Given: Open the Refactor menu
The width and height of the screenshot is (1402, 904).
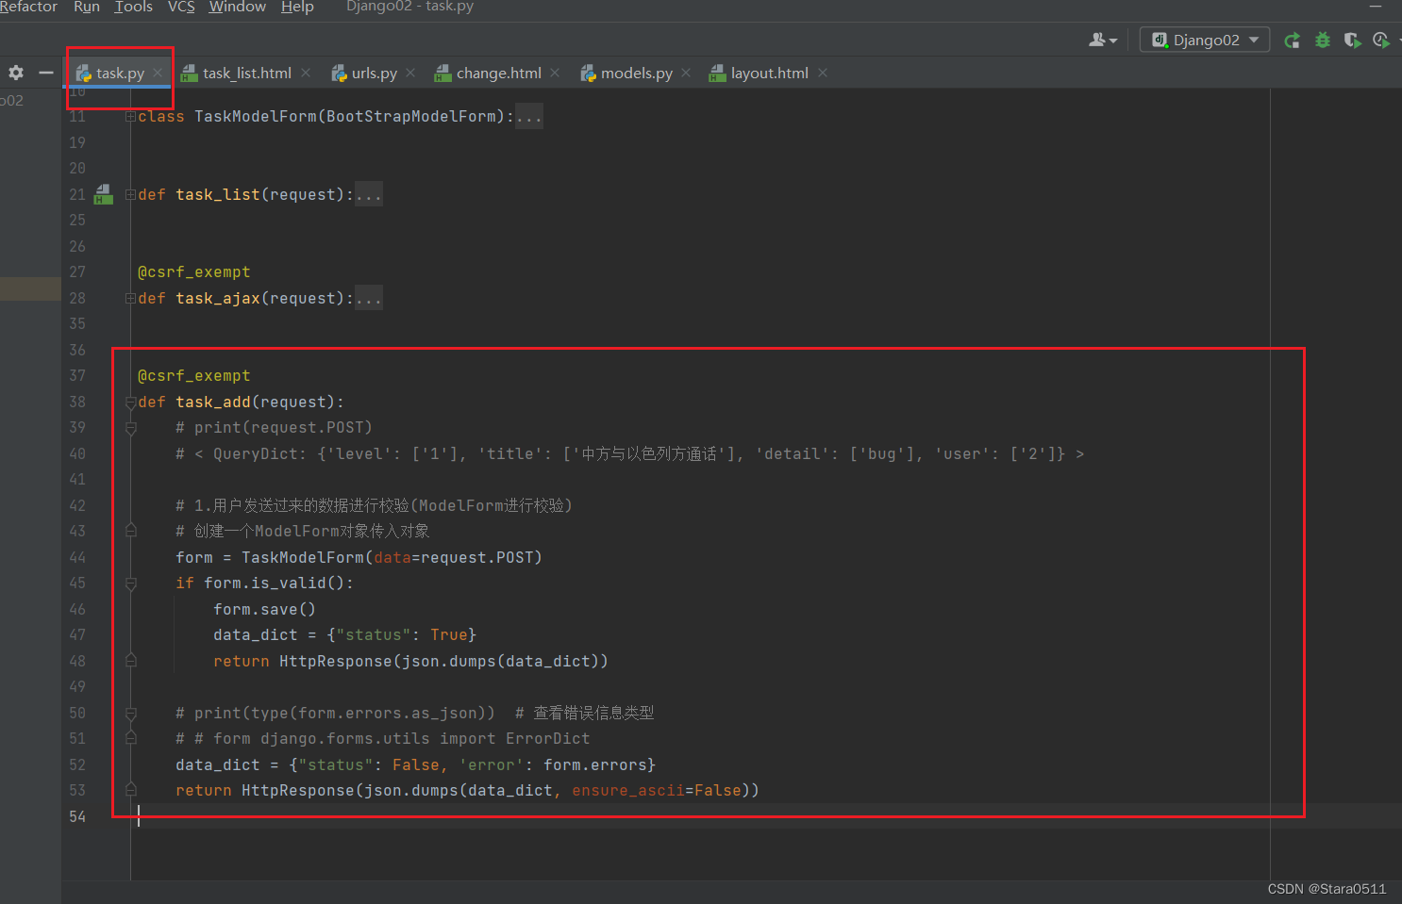Looking at the screenshot, I should pos(28,7).
